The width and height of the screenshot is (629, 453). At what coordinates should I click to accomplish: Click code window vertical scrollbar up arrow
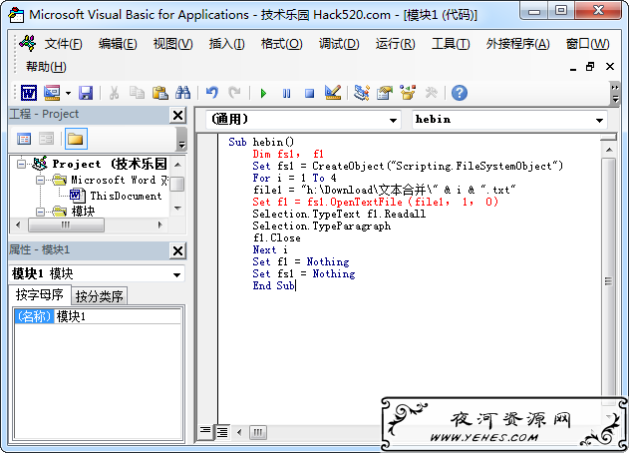(x=609, y=150)
